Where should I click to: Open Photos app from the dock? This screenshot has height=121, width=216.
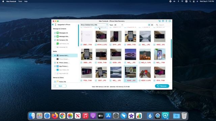(70, 116)
